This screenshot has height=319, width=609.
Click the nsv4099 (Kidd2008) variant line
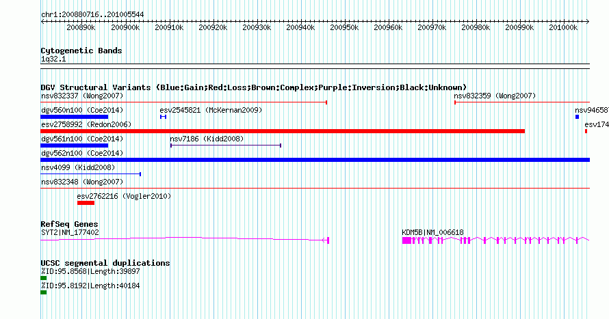[90, 174]
